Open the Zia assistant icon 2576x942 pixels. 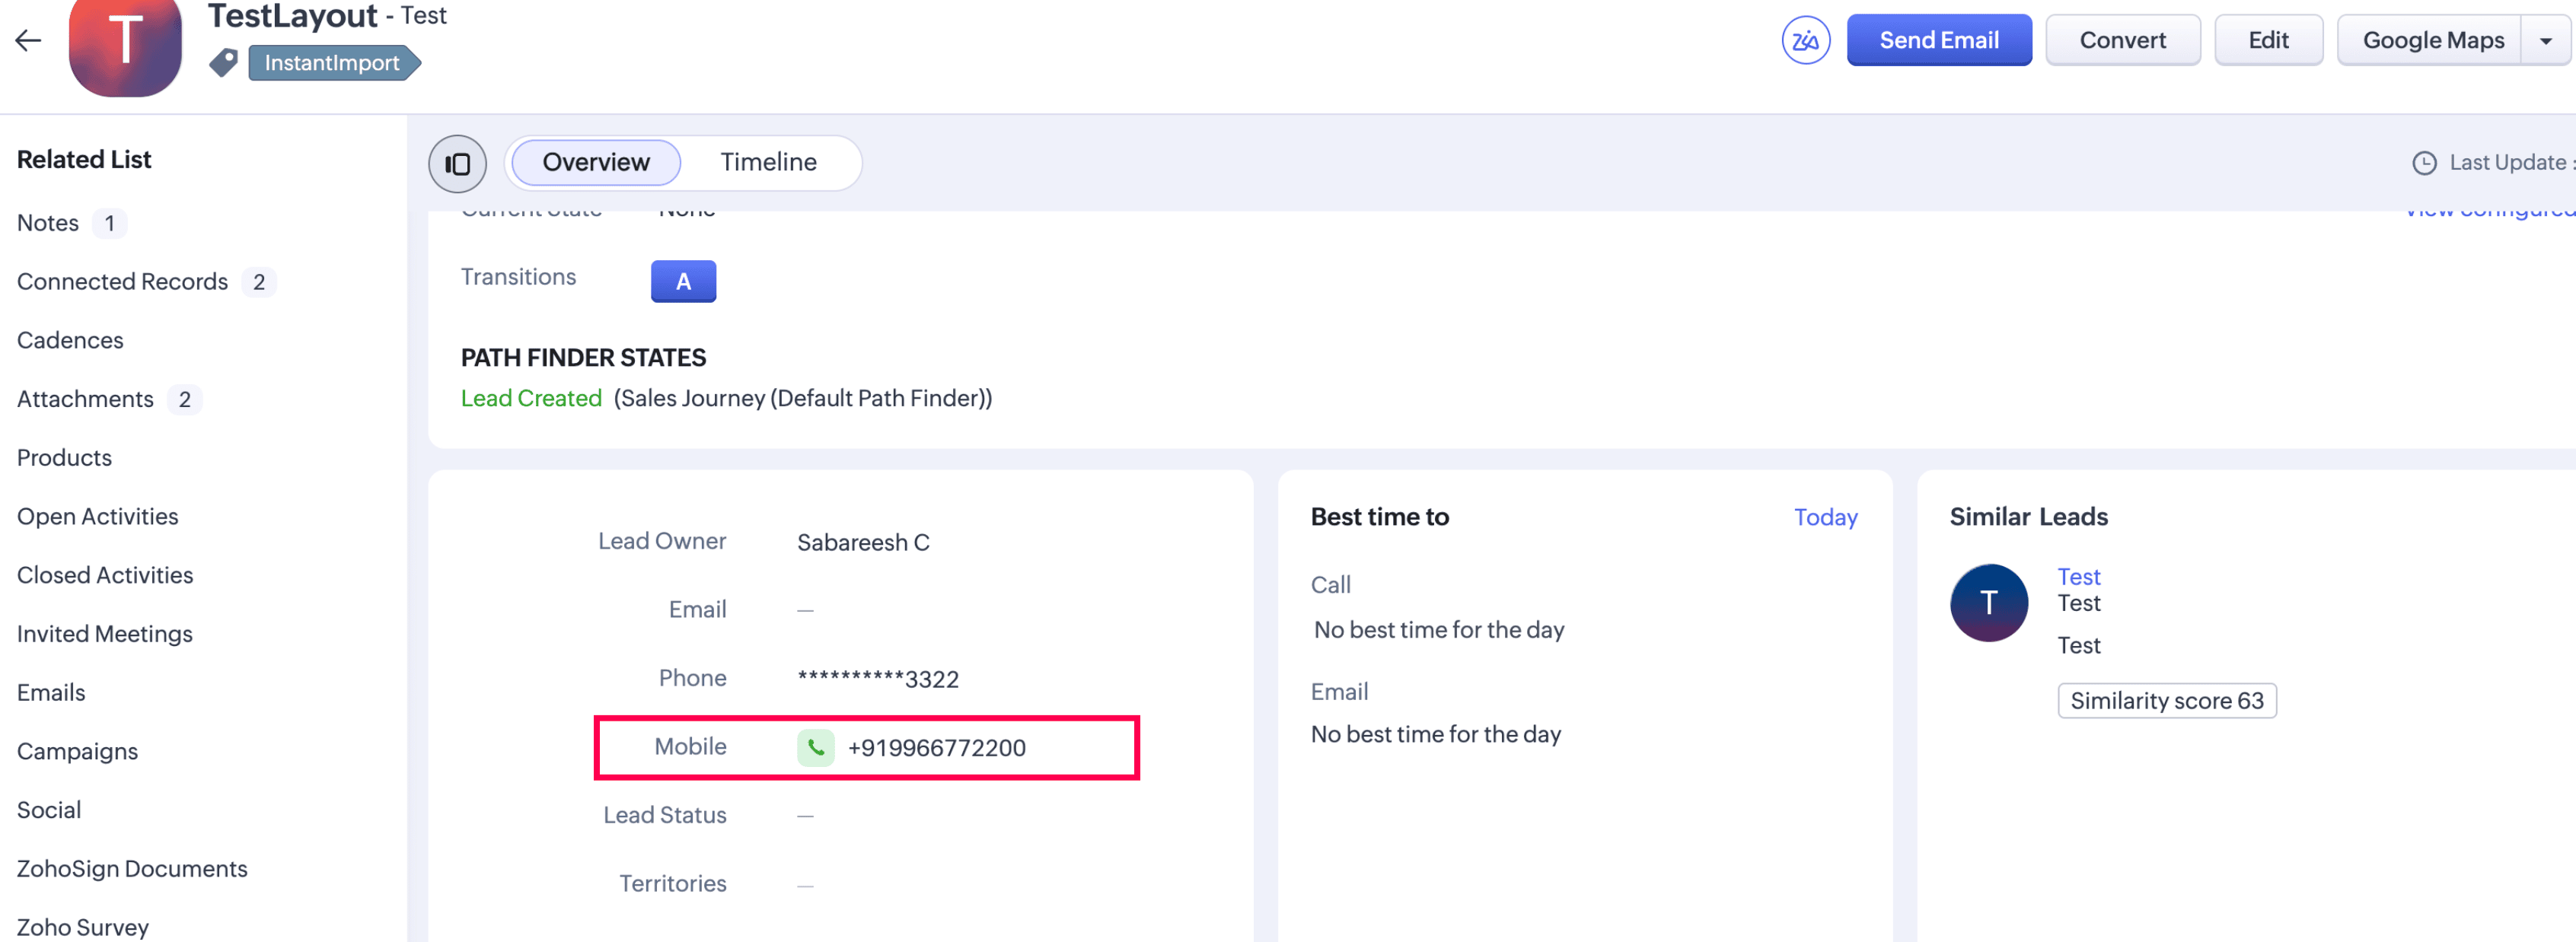tap(1805, 40)
